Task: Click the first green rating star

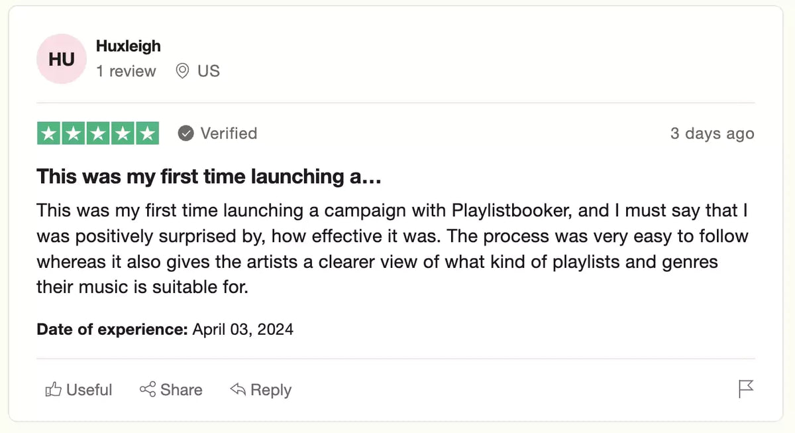Action: 48,133
